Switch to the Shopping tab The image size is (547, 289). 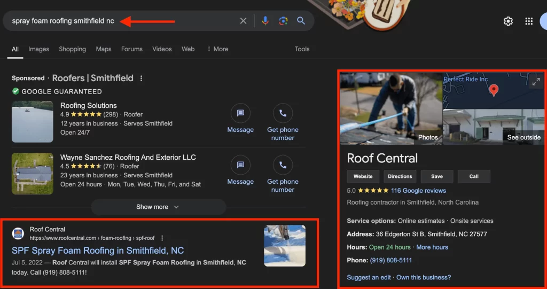click(72, 49)
